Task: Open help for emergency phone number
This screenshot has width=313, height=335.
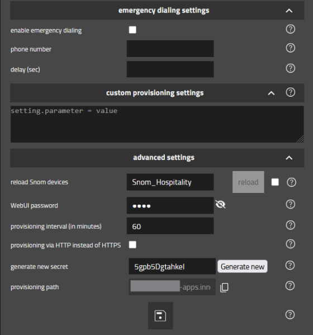Action: [291, 48]
